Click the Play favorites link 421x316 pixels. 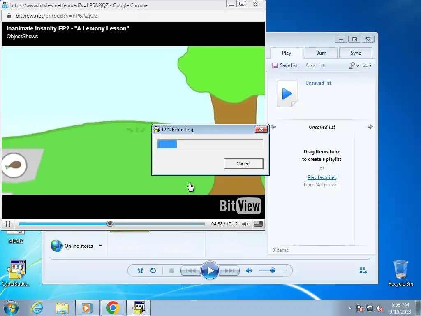(x=322, y=177)
